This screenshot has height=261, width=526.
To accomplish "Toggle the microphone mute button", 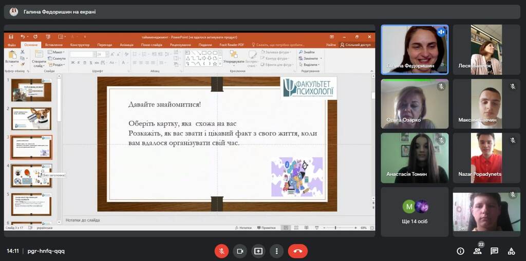I will click(x=221, y=251).
